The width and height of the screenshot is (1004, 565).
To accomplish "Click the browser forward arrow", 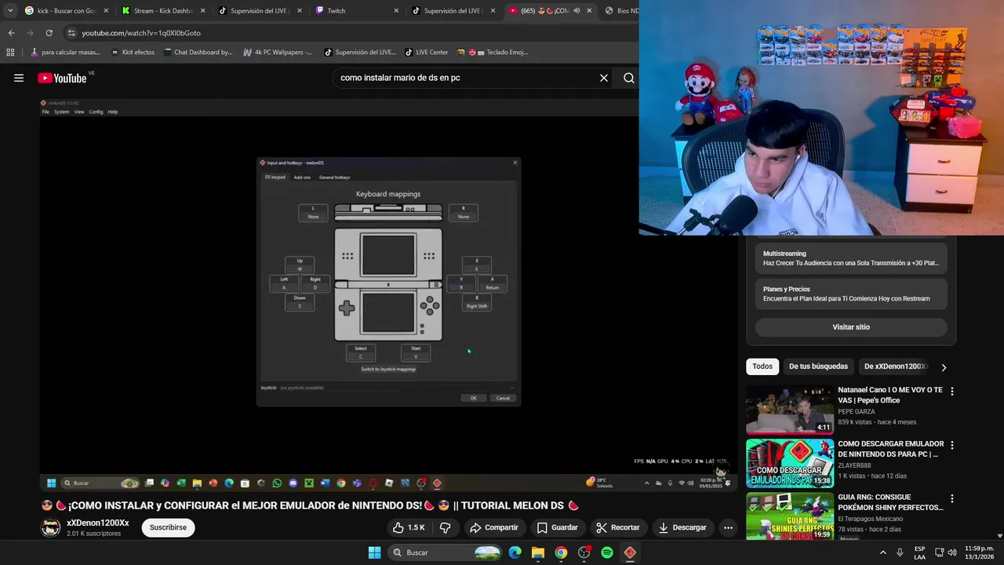I will point(30,33).
